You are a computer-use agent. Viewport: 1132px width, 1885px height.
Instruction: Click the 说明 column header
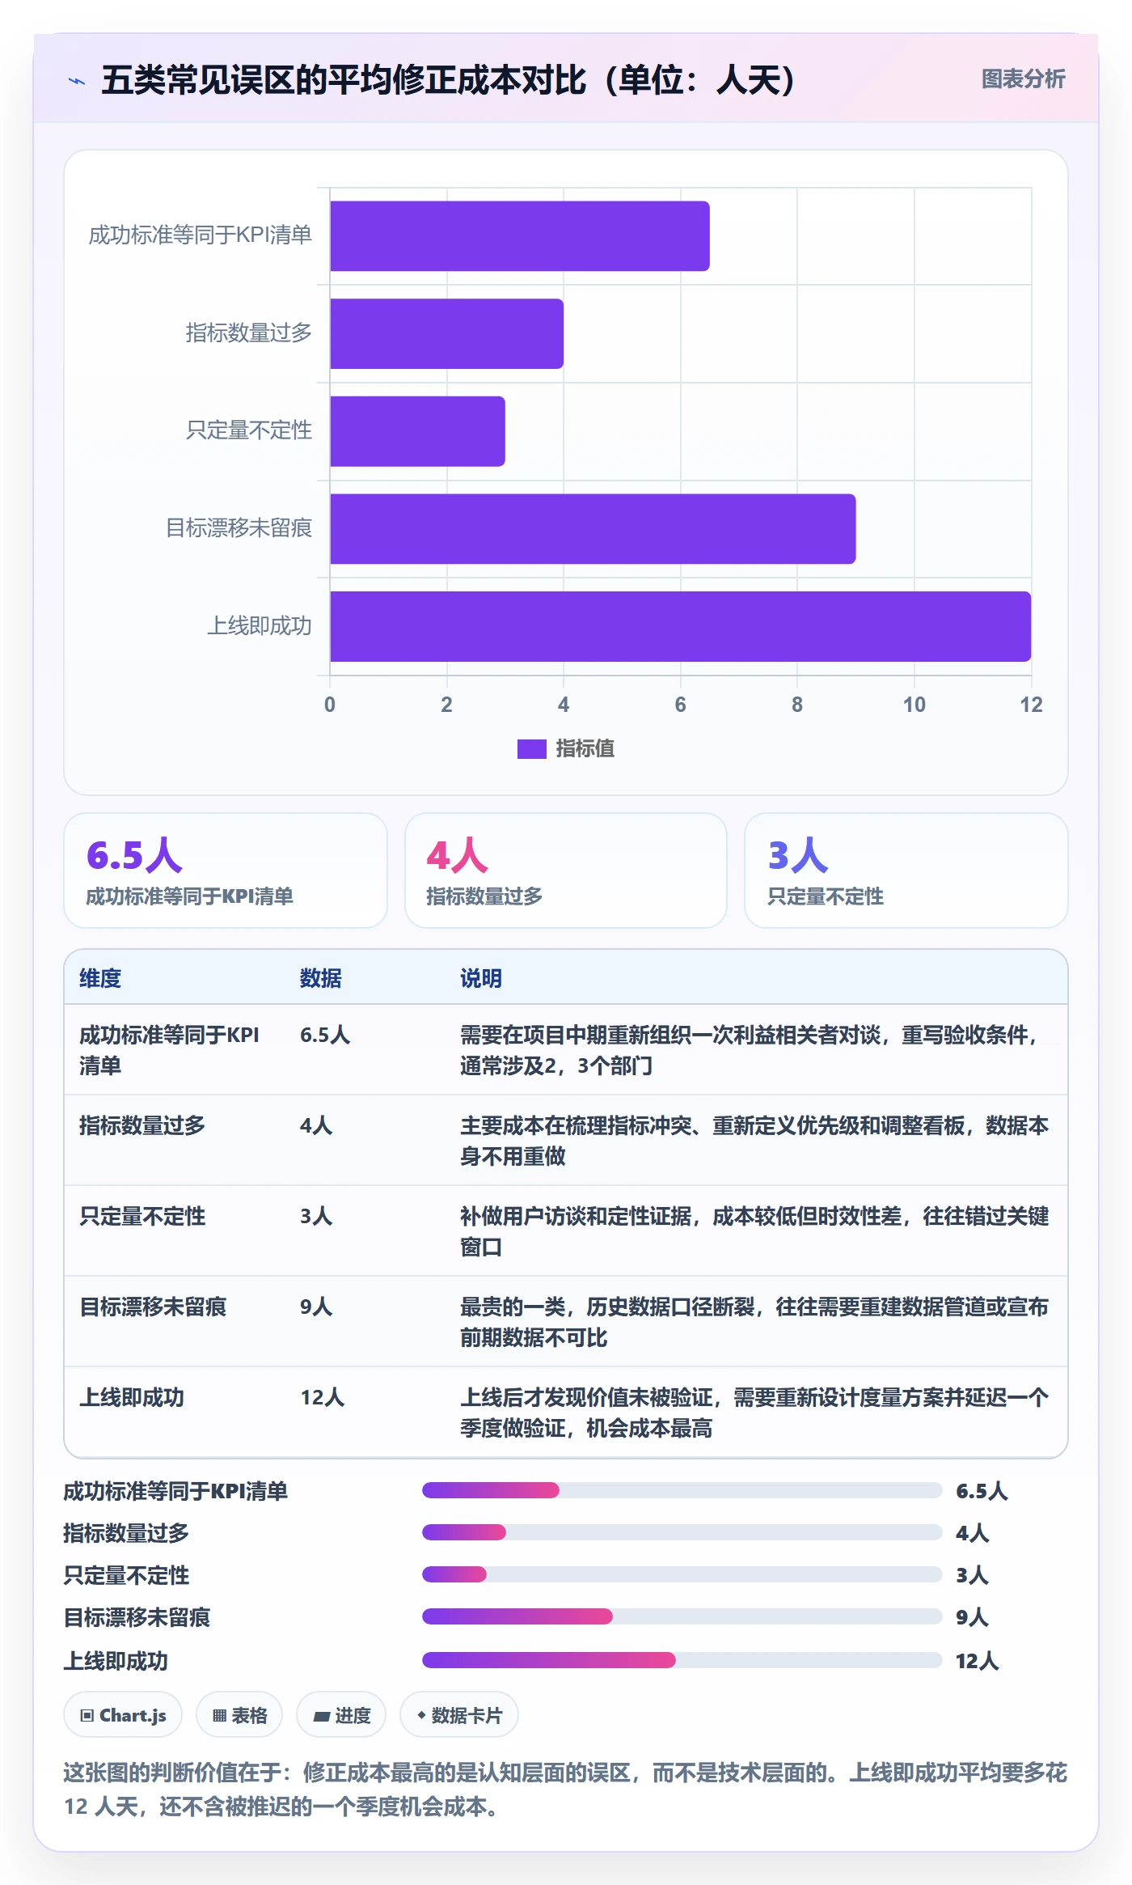click(481, 978)
